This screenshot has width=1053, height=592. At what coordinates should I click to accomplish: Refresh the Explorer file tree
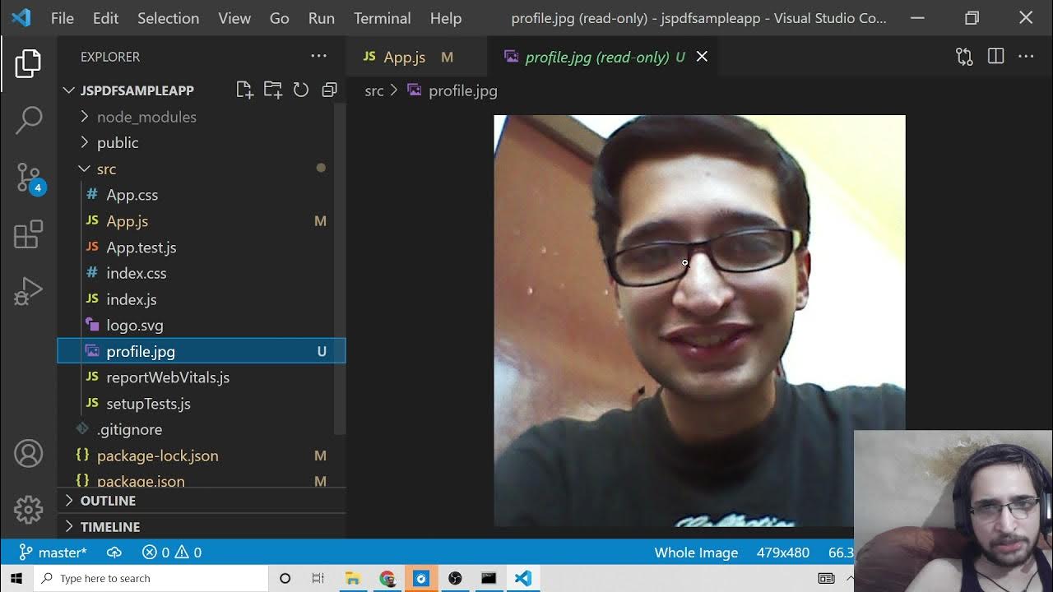click(x=301, y=90)
